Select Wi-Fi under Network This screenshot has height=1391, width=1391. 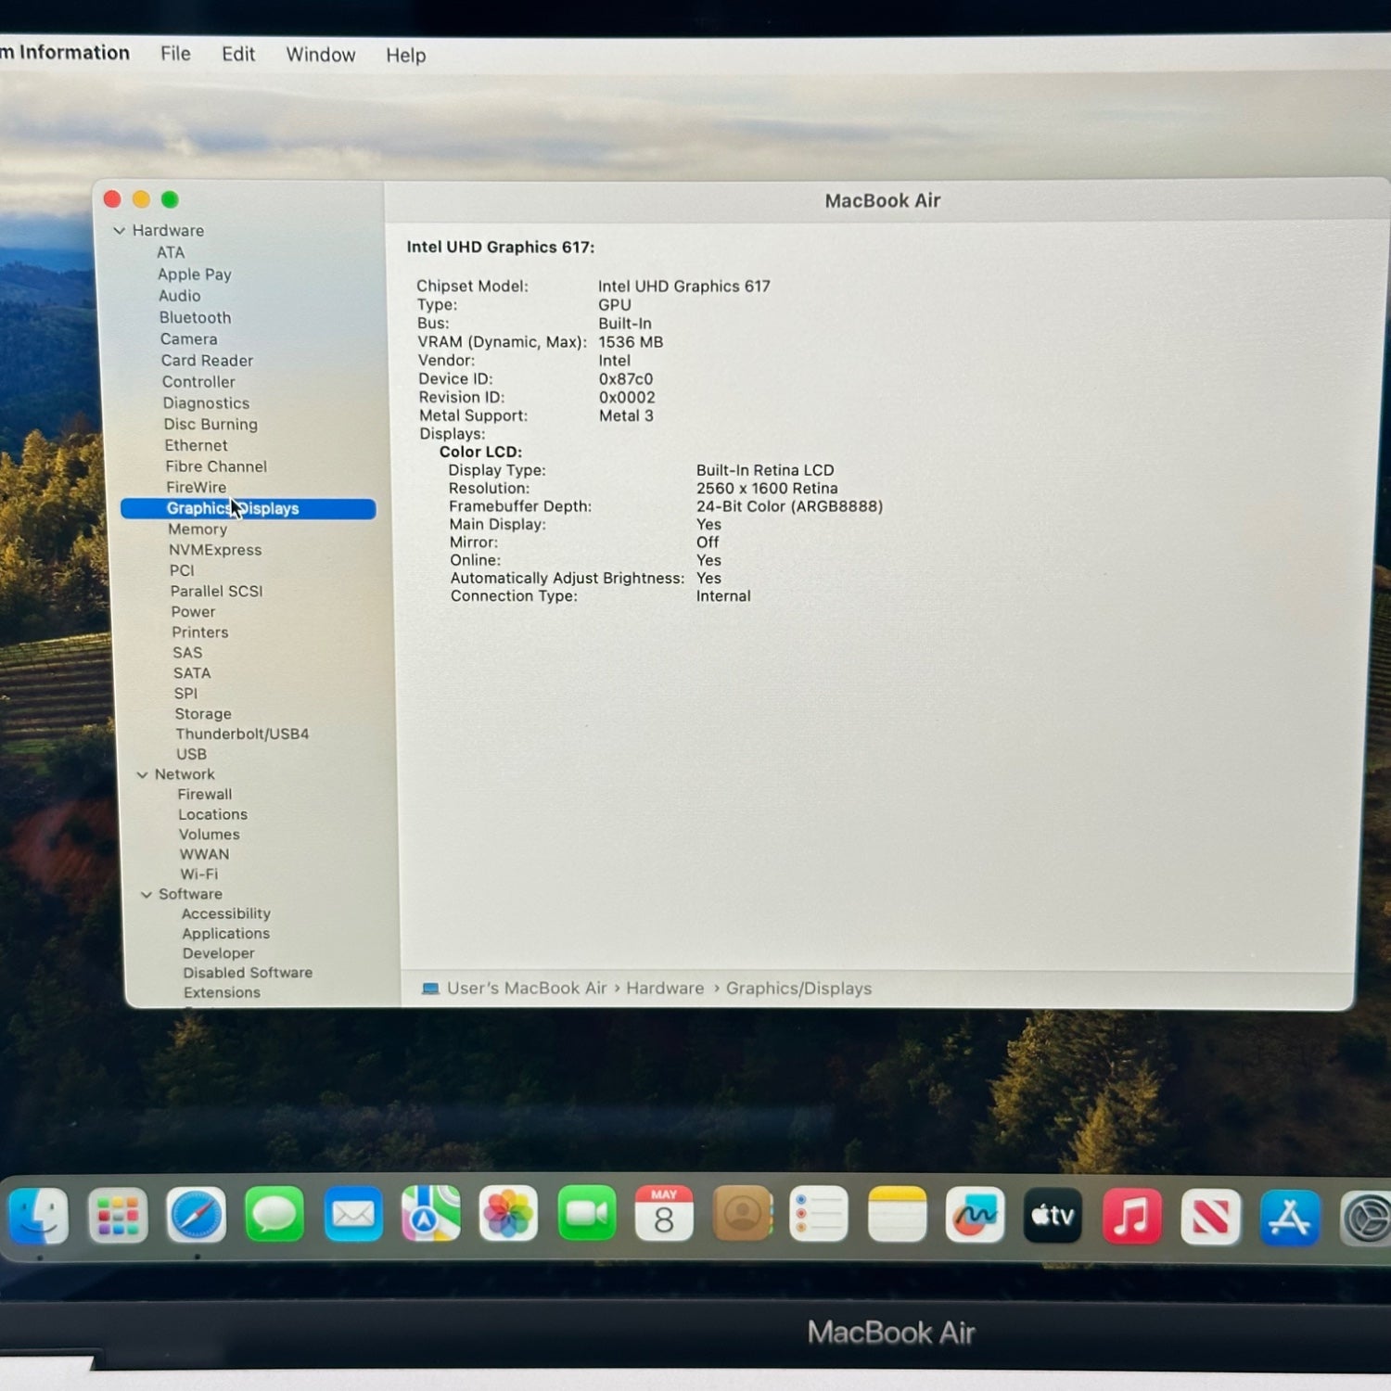pyautogui.click(x=199, y=874)
